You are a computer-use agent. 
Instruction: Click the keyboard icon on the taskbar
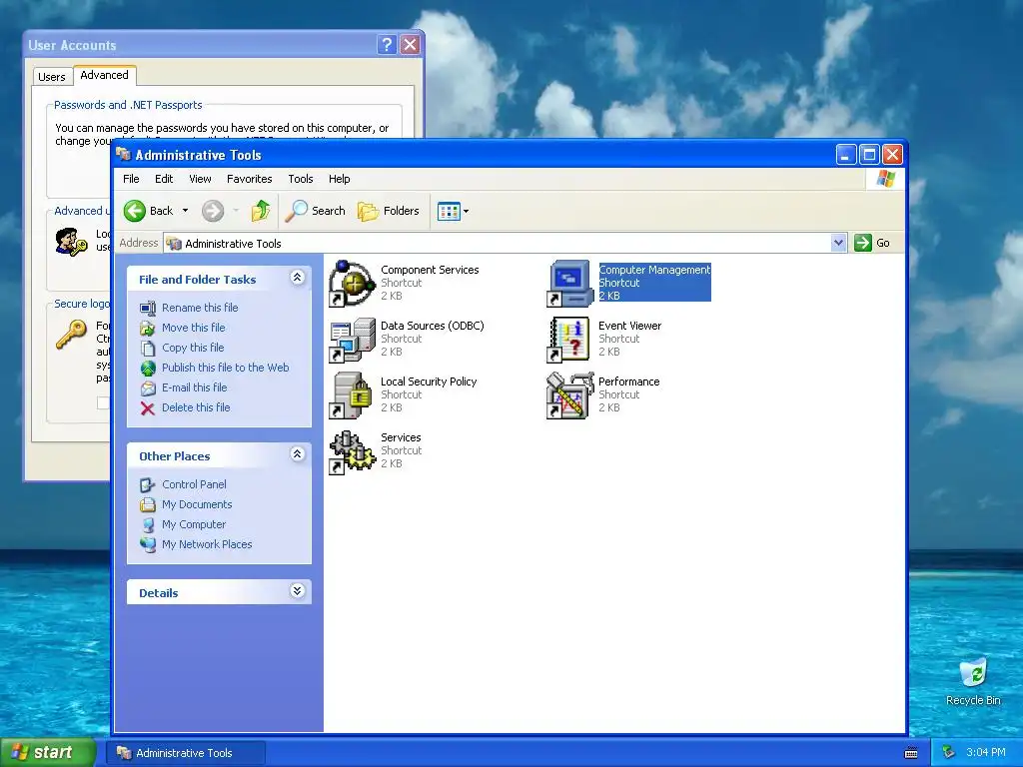[x=911, y=753]
